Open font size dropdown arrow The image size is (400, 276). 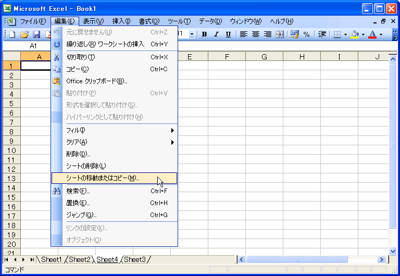tap(192, 34)
